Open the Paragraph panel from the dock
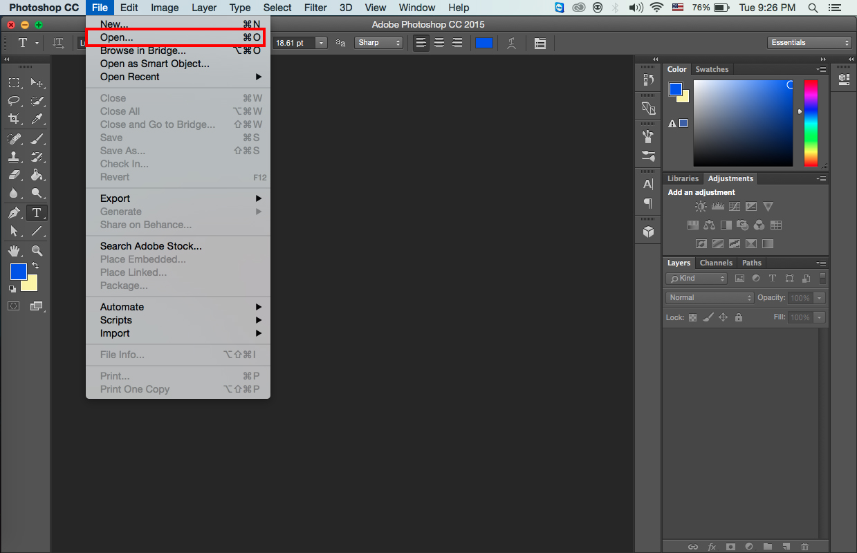Screen dimensions: 857x553 (648, 203)
